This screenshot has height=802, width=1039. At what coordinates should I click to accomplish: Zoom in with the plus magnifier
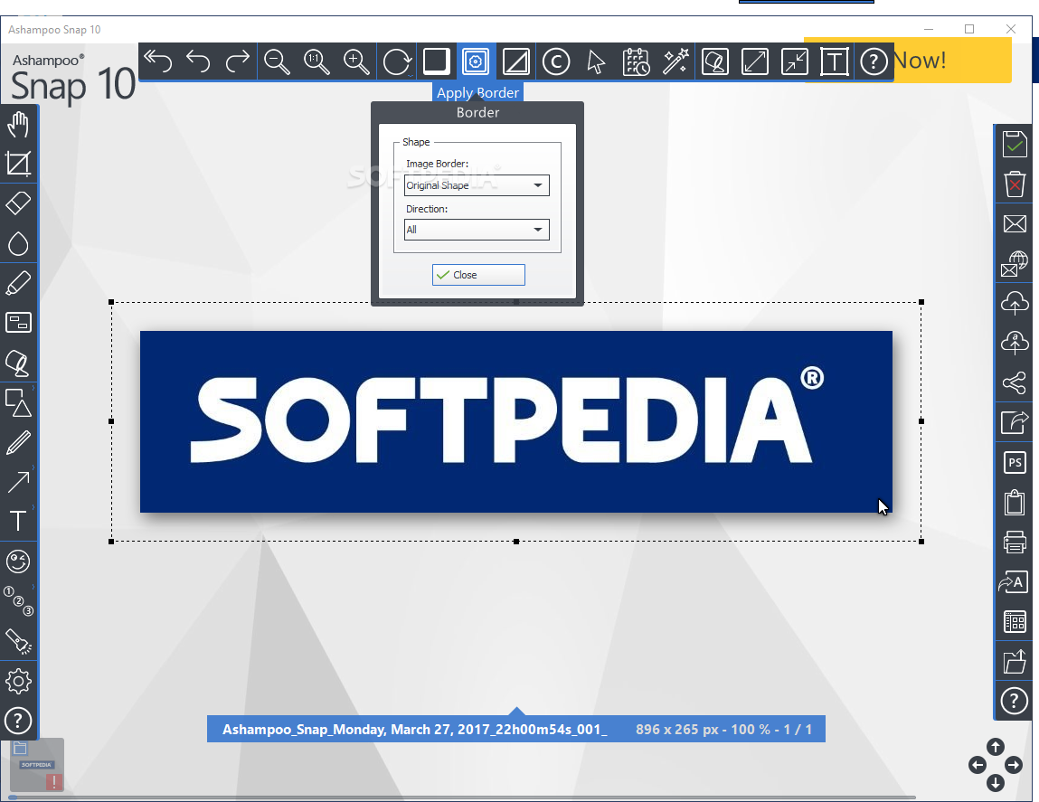[356, 61]
